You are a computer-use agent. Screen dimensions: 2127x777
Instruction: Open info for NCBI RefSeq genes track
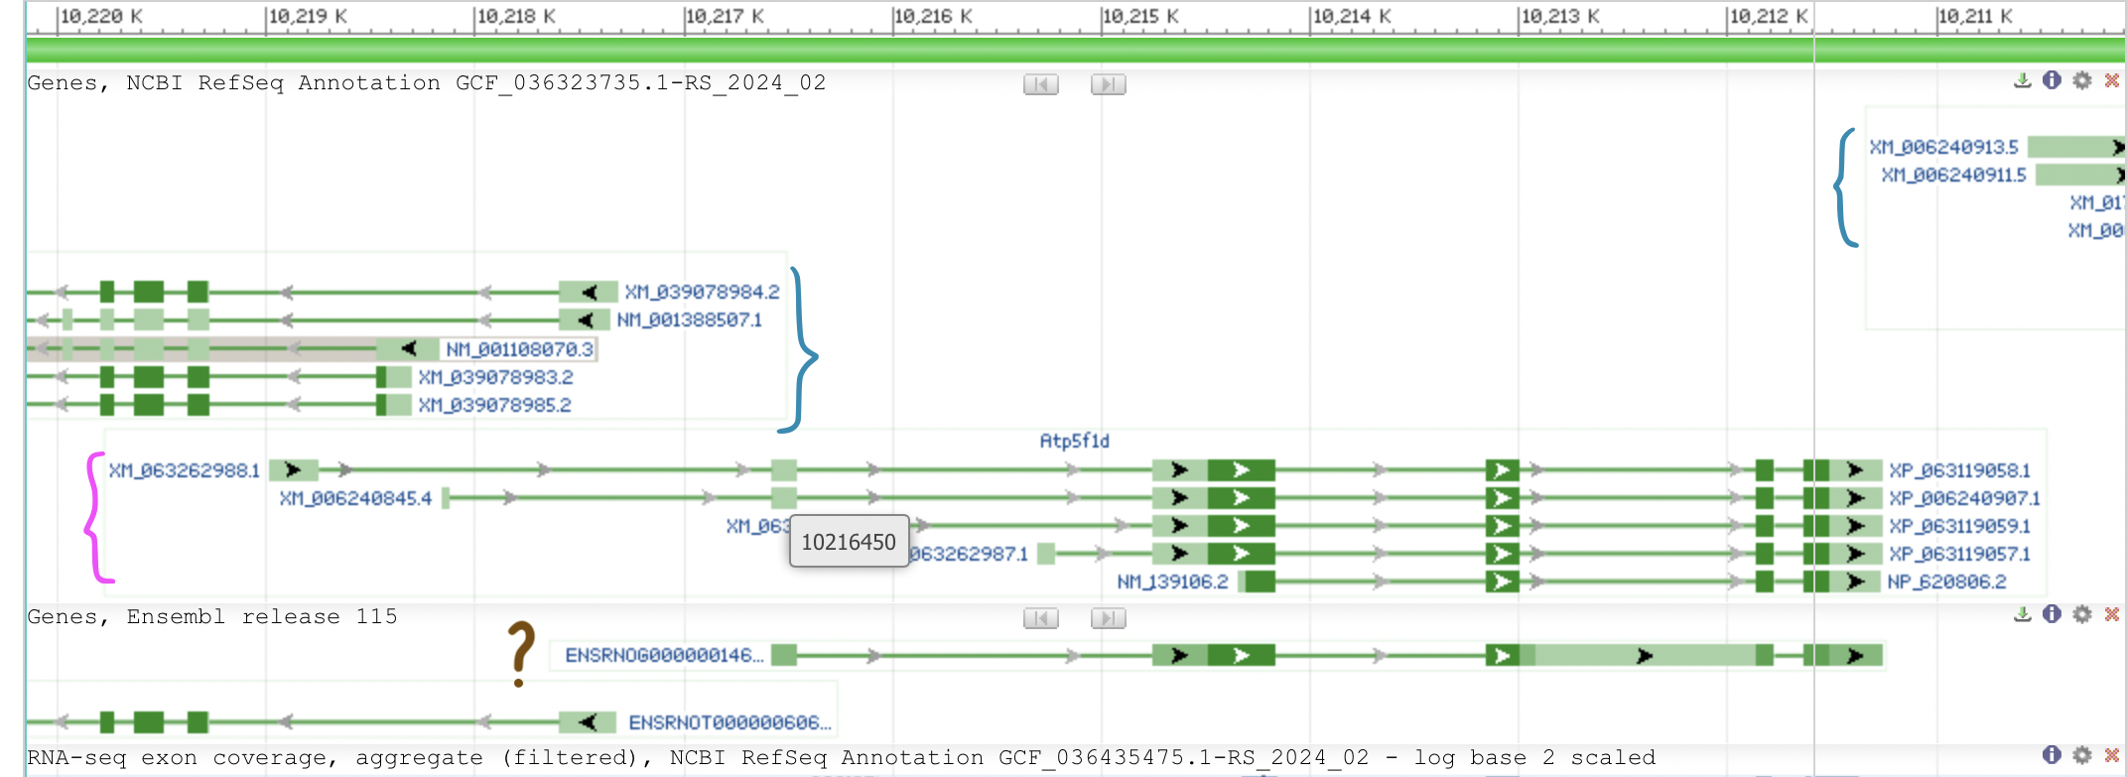coord(2052,80)
